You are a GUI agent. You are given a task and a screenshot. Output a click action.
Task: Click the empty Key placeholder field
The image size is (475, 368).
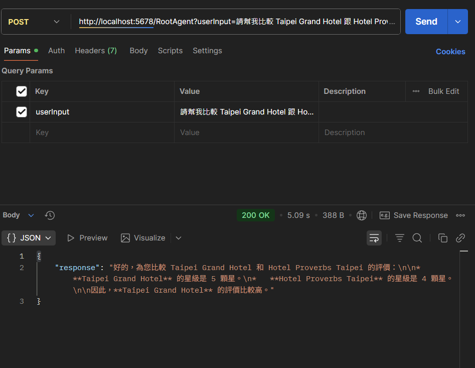pos(102,133)
